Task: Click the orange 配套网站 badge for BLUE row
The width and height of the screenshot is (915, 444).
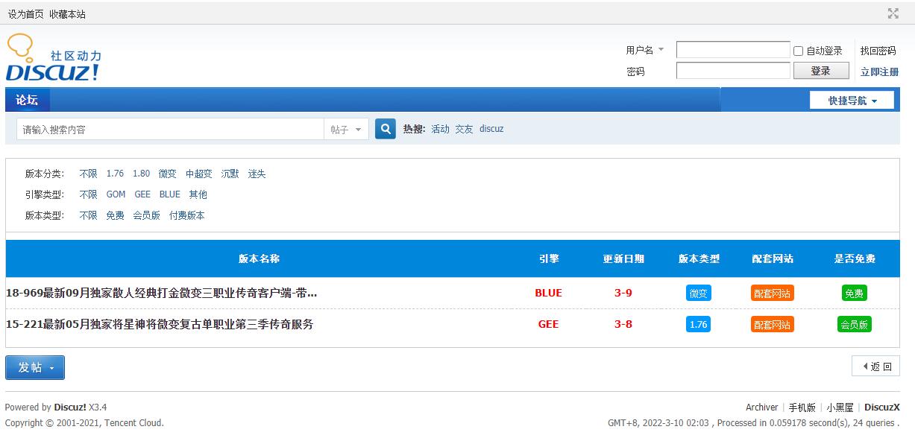Action: 772,293
